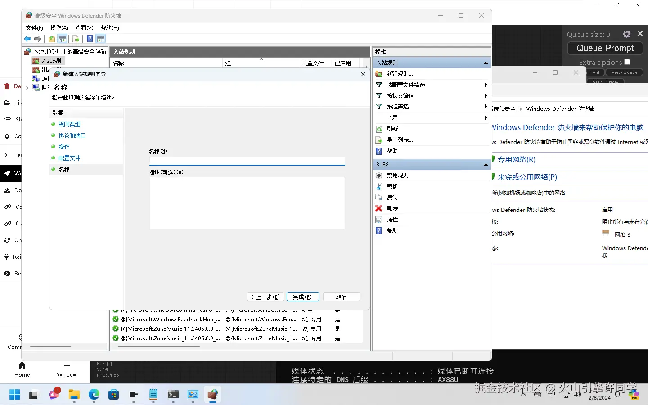
Task: Open the blue question mark help toolbar icon
Action: [x=90, y=39]
